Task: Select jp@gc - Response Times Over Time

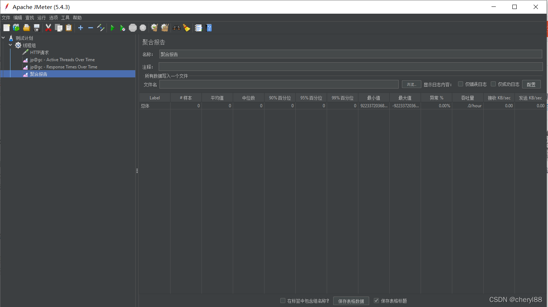Action: 64,67
